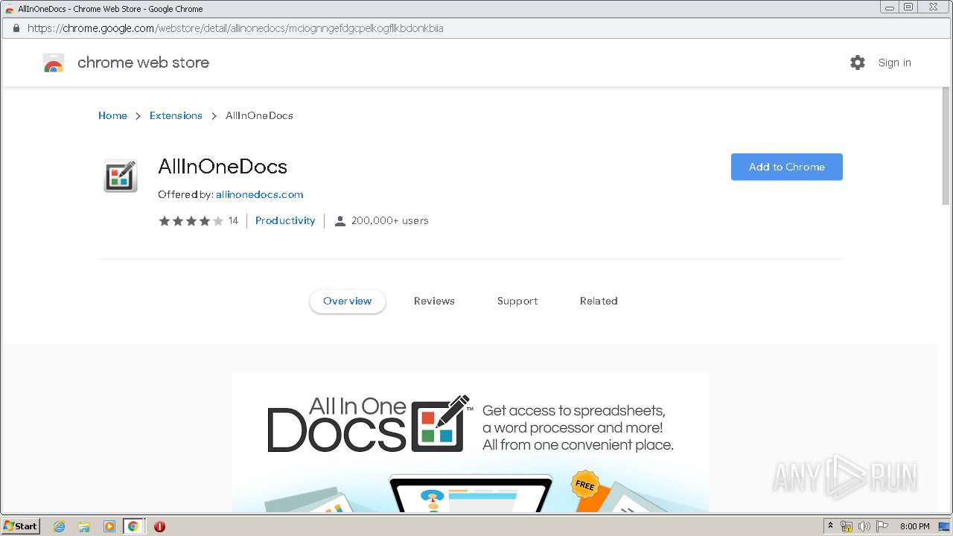Click the action center flag icon
Image resolution: width=953 pixels, height=536 pixels.
[882, 526]
